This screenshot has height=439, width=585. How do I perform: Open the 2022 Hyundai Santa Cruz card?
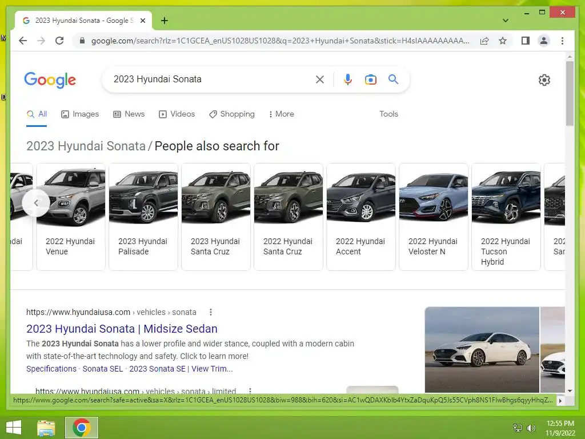click(x=289, y=217)
